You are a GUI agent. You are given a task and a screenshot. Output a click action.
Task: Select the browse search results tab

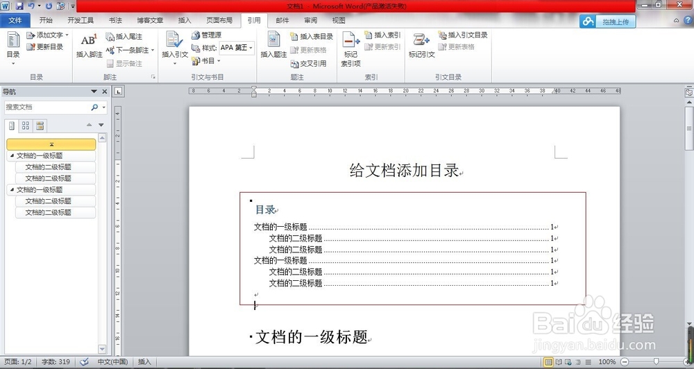40,126
